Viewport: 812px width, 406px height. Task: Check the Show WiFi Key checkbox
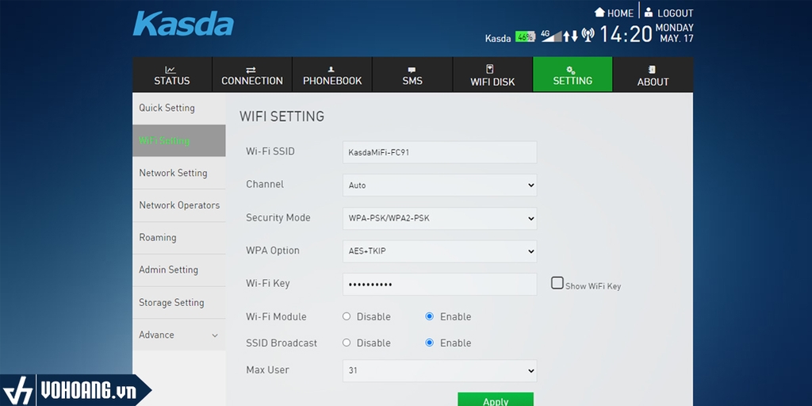point(557,283)
